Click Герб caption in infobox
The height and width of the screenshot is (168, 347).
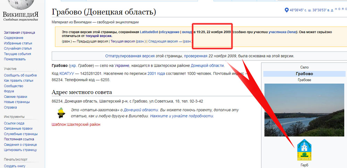[x=304, y=165]
